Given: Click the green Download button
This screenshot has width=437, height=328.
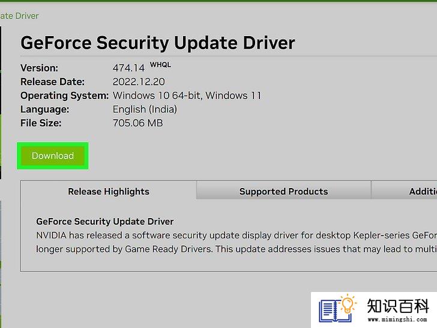Looking at the screenshot, I should click(x=53, y=156).
